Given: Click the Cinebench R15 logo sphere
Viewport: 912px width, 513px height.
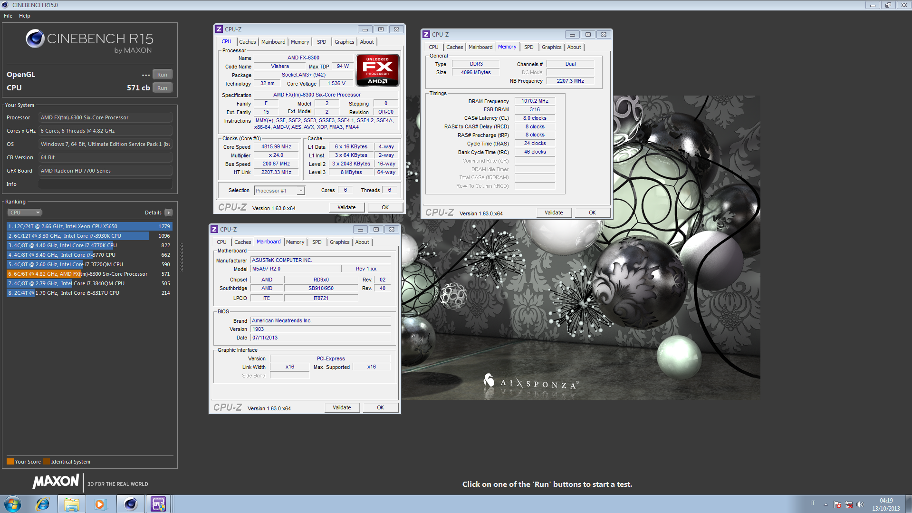Looking at the screenshot, I should pyautogui.click(x=35, y=39).
